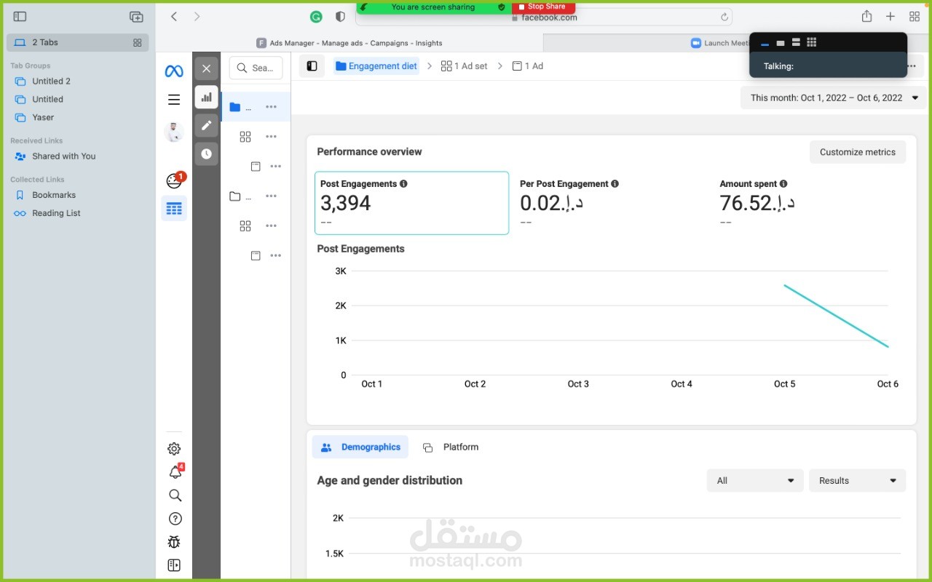932x582 pixels.
Task: Open the This month date range dropdown
Action: pyautogui.click(x=834, y=97)
